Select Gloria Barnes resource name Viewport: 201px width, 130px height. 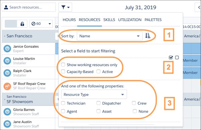pyautogui.click(x=24, y=110)
